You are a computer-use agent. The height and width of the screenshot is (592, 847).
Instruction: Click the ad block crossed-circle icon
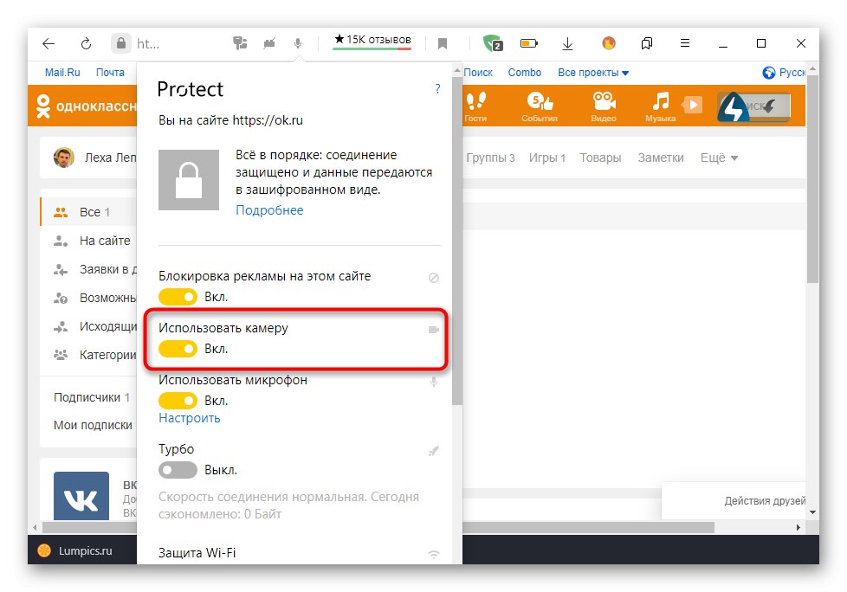click(434, 278)
